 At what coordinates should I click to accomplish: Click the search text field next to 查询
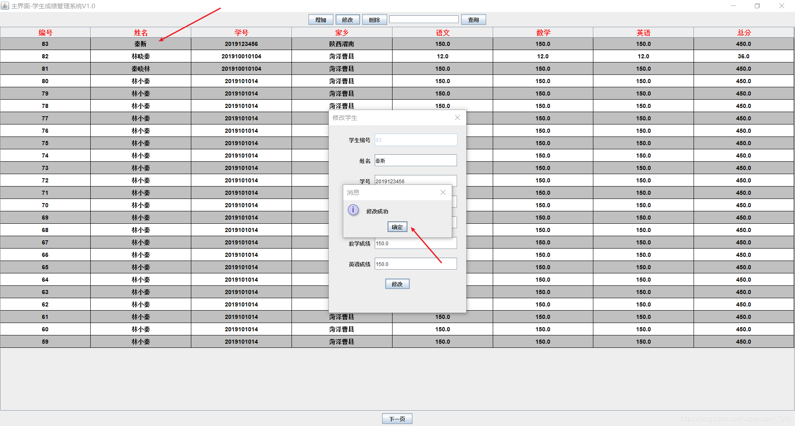[x=424, y=19]
